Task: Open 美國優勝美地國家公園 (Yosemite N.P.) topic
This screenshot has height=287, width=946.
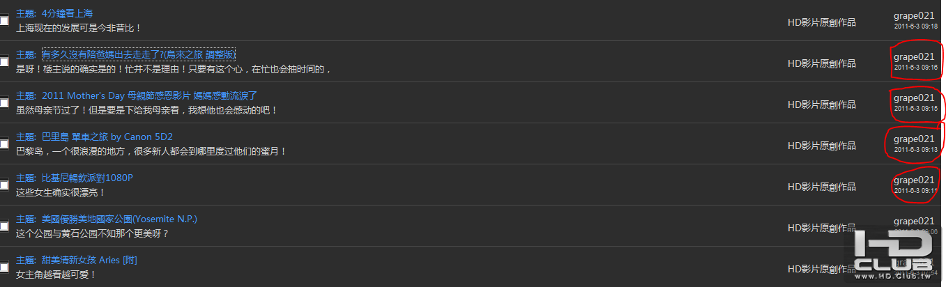Action: pyautogui.click(x=119, y=219)
